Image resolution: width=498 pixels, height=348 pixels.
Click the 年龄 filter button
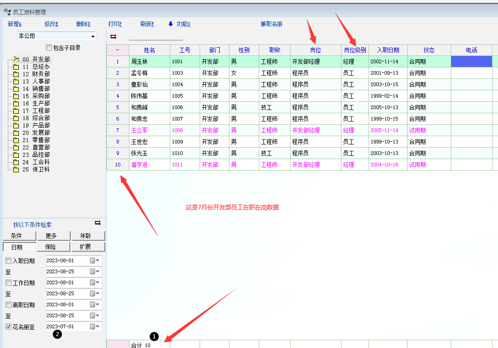(88, 236)
